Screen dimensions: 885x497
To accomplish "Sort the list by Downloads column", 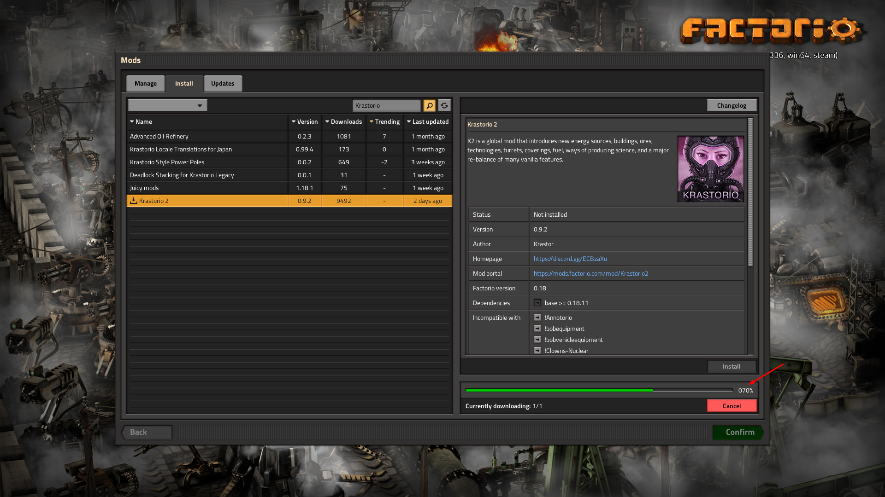I will click(344, 121).
